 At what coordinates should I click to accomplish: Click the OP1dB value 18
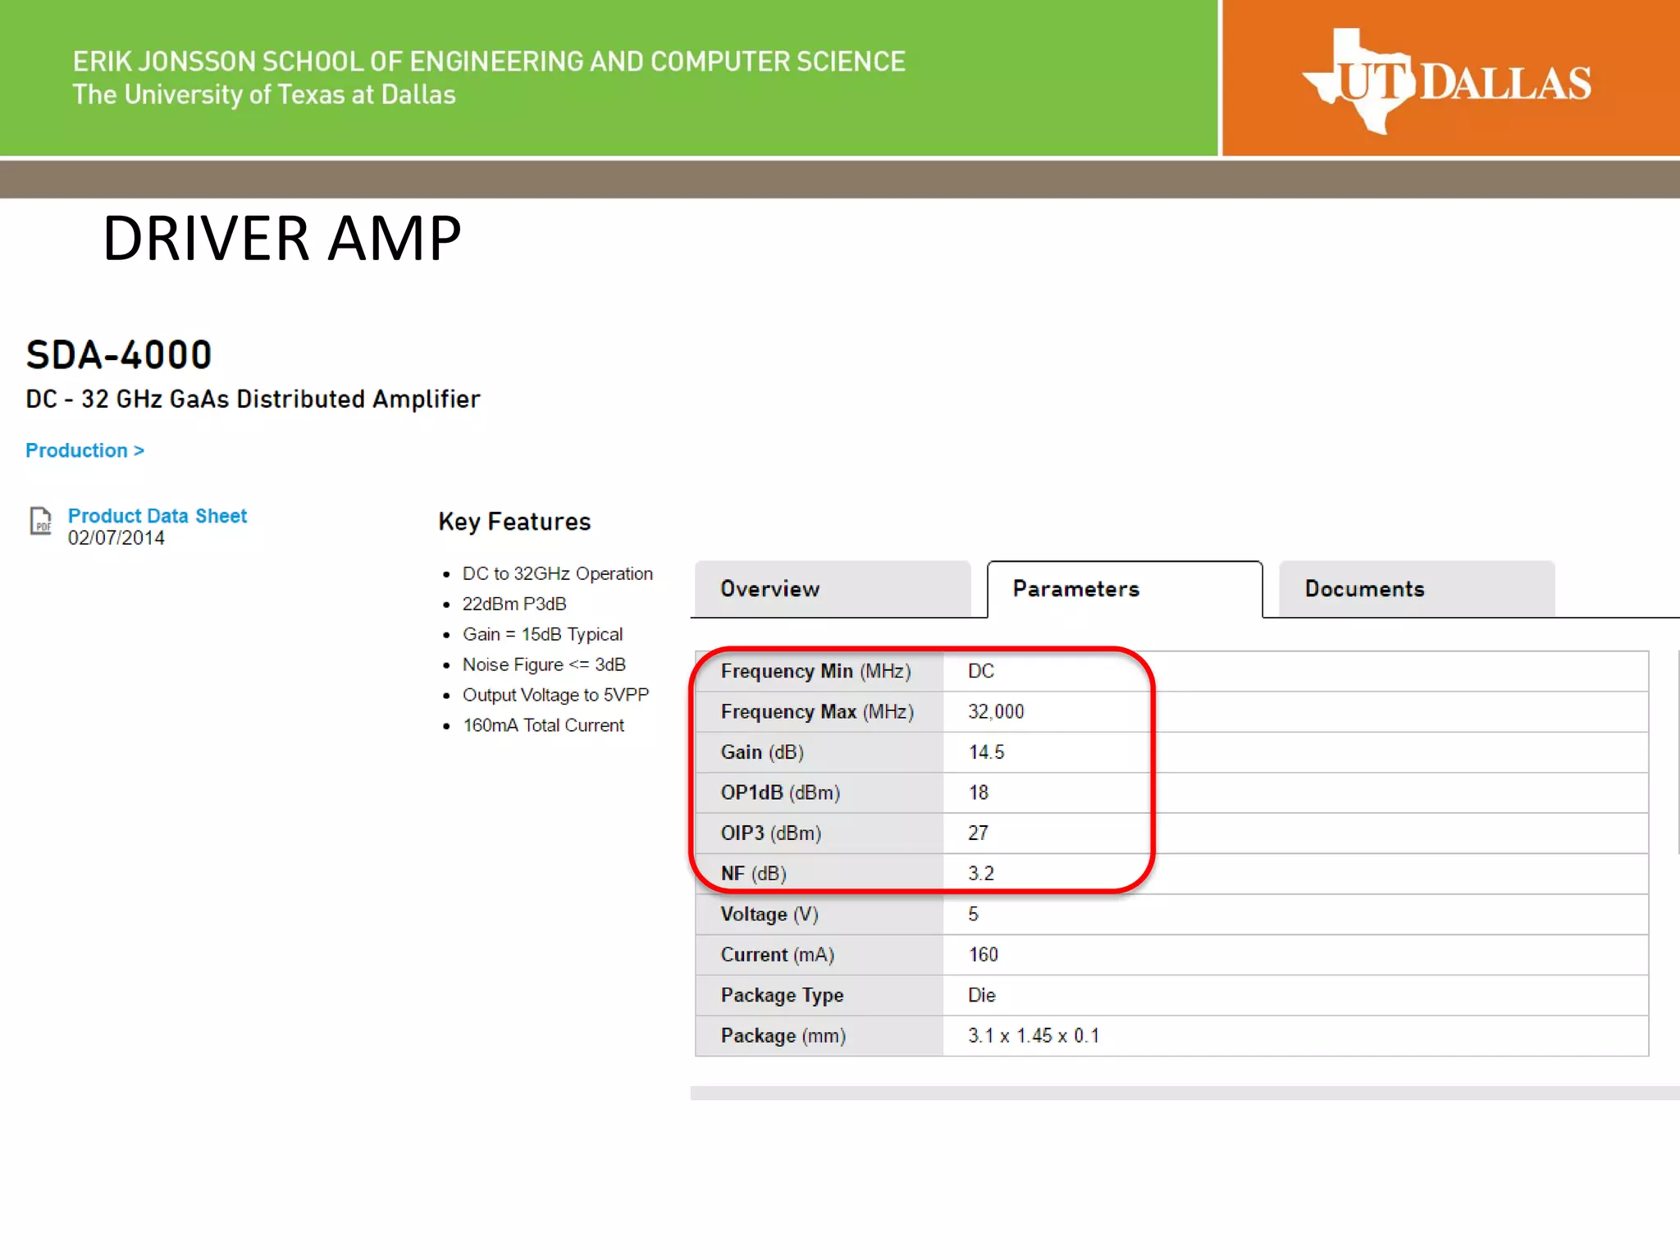[x=979, y=792]
